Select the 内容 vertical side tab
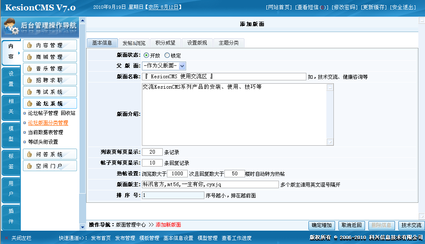This screenshot has height=244, width=425. pos(11,52)
